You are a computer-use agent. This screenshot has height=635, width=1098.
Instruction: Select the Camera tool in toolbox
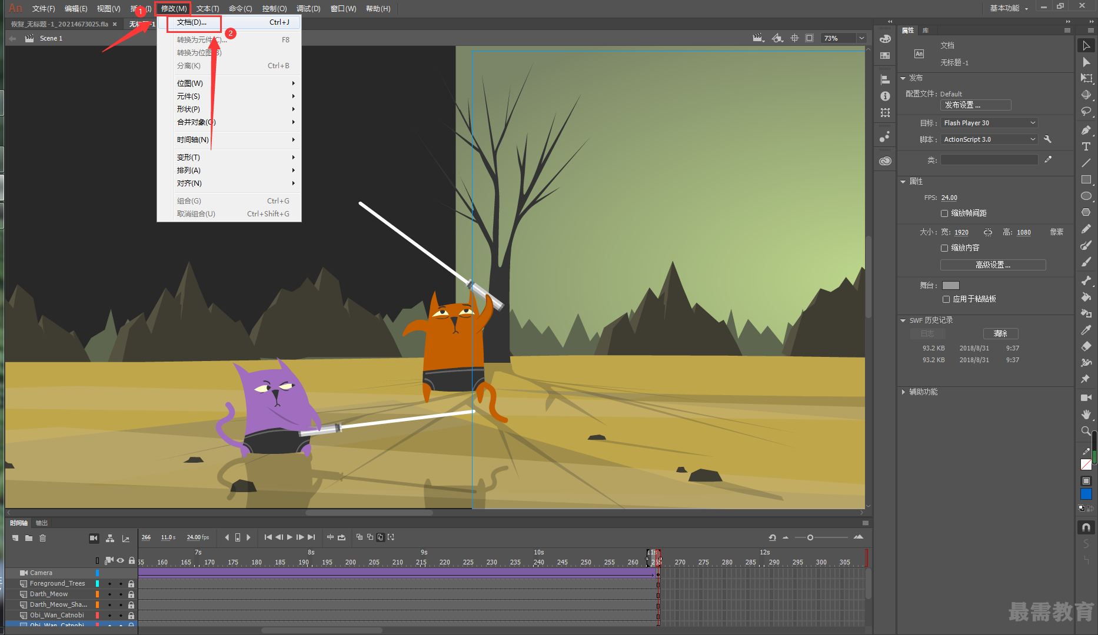(x=1086, y=398)
